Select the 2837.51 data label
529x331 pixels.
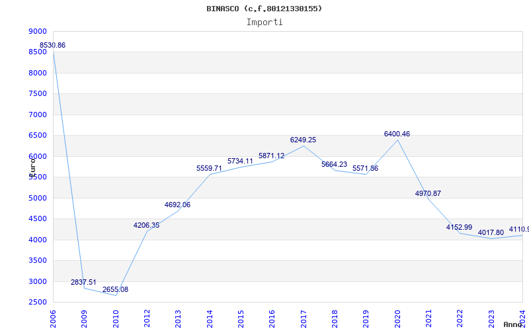[x=83, y=282]
